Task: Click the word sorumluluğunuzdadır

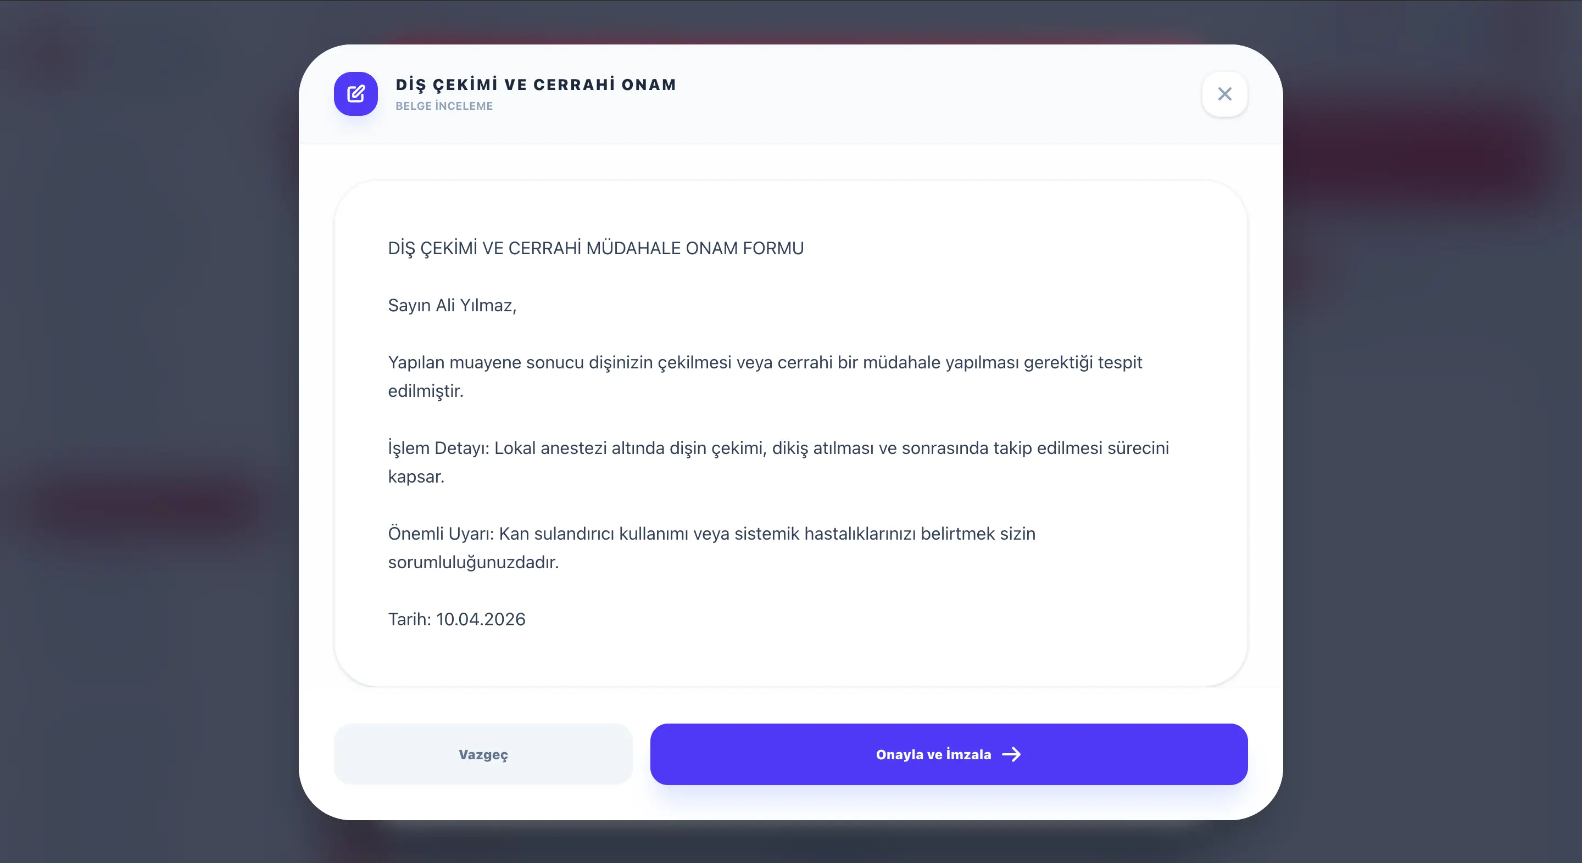Action: pos(473,562)
